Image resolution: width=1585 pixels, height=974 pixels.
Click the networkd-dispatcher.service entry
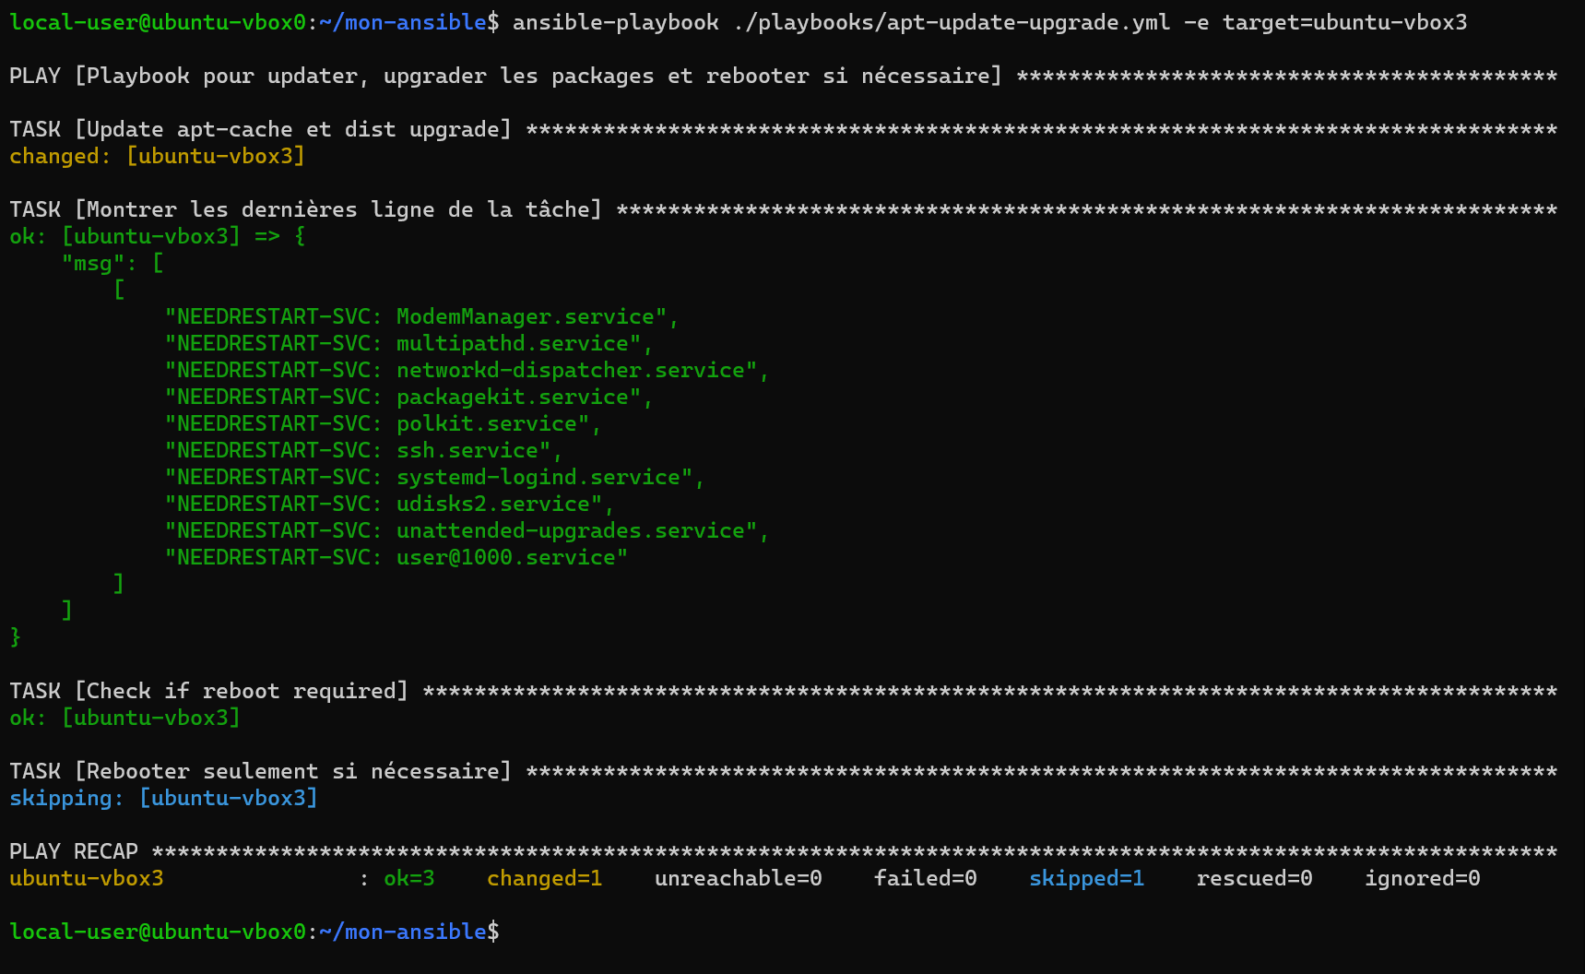pos(467,370)
